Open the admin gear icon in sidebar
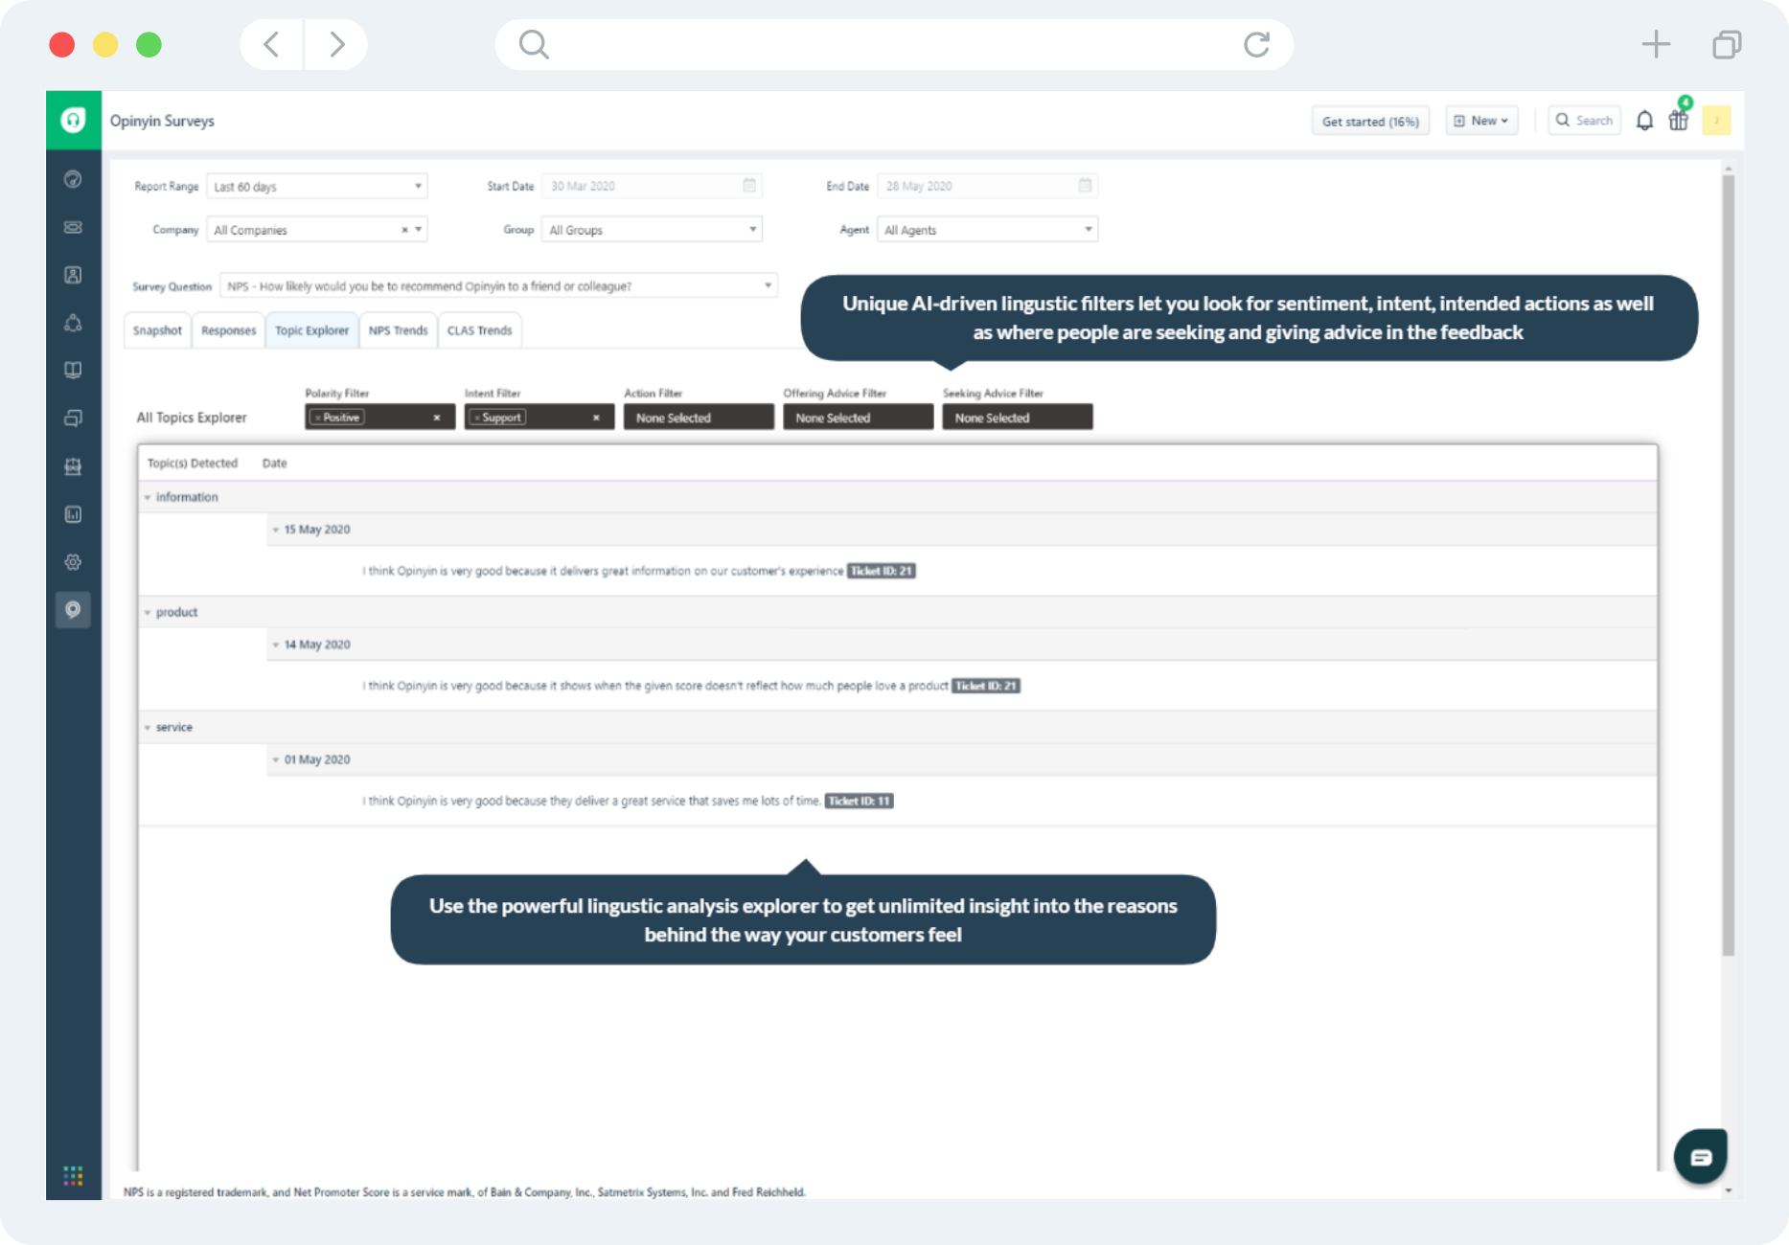Screen dimensions: 1789x1245 pos(73,562)
